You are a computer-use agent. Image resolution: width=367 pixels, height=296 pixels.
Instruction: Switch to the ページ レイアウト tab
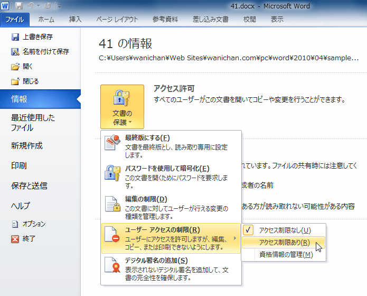coord(117,20)
